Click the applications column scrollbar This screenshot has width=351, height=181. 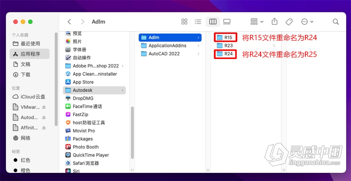point(132,133)
